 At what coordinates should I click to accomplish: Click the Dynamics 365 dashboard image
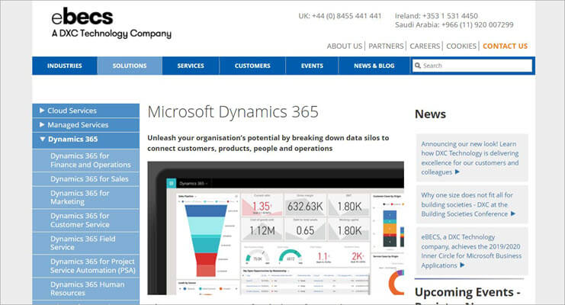[x=276, y=228]
